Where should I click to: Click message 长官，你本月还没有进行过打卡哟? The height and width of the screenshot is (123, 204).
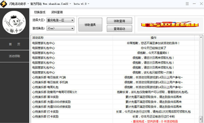(154, 117)
